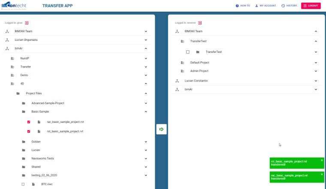This screenshot has height=189, width=326.
Task: Expand the Transfer project chevron
Action: pyautogui.click(x=146, y=67)
